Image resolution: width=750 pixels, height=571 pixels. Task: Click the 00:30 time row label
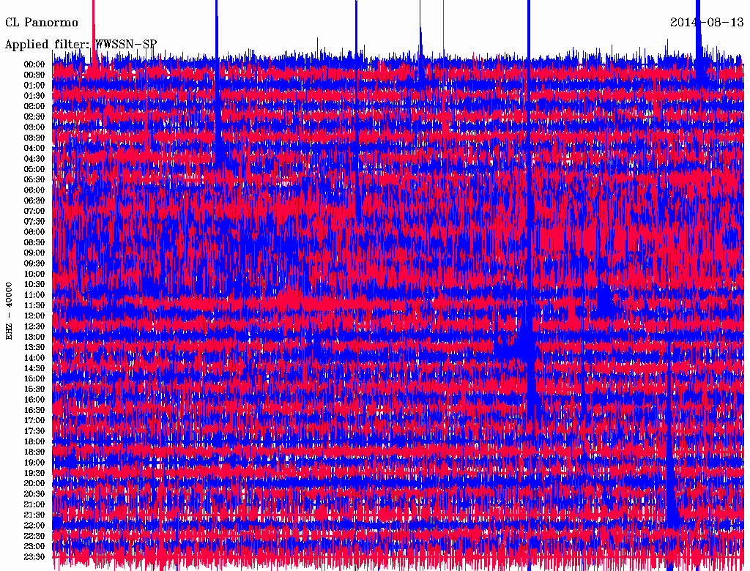click(34, 75)
